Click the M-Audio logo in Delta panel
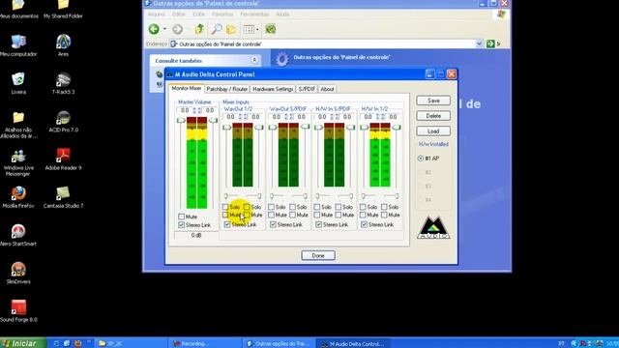 (x=433, y=228)
